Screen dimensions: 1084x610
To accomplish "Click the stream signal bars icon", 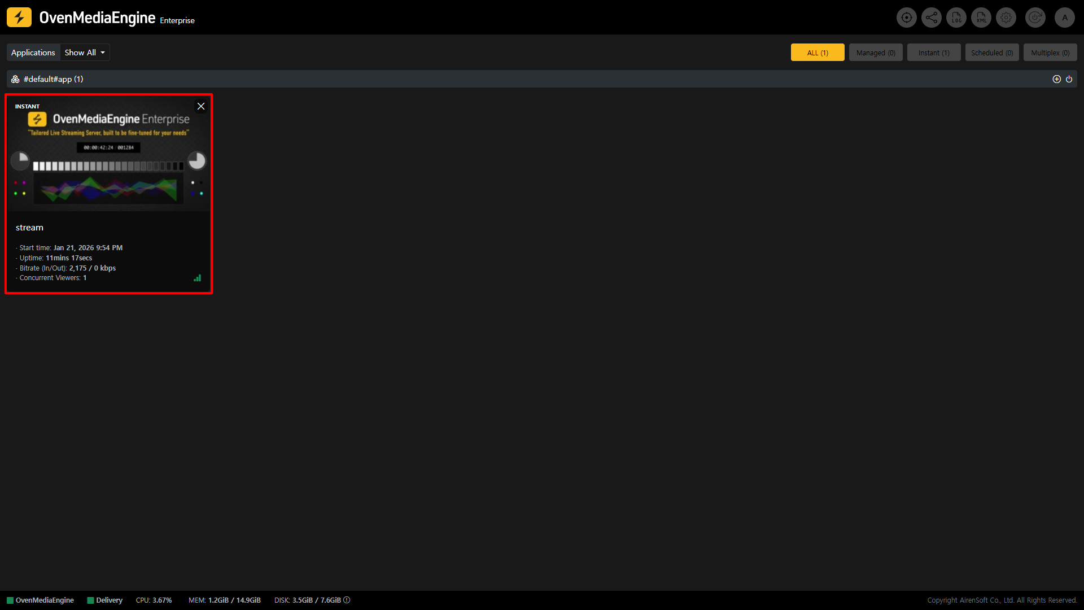I will tap(197, 278).
